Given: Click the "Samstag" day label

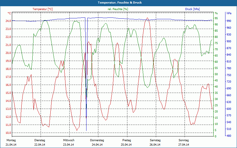Looking at the screenshot, I should coord(155,140).
